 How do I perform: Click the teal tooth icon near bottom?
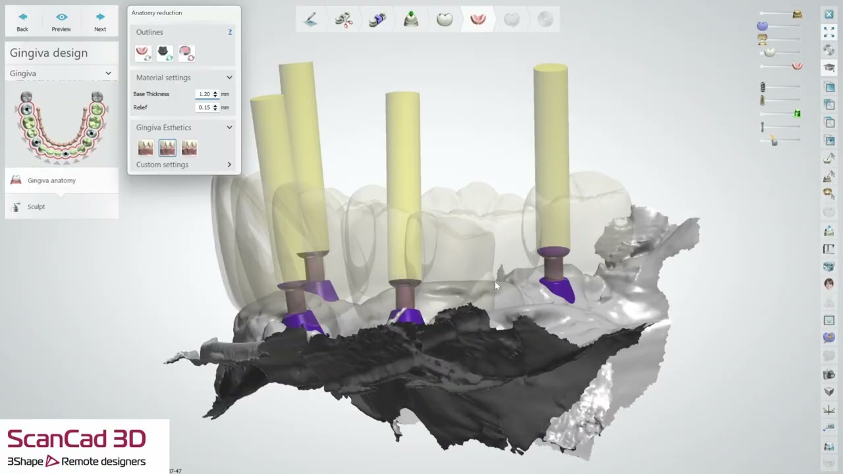(829, 447)
